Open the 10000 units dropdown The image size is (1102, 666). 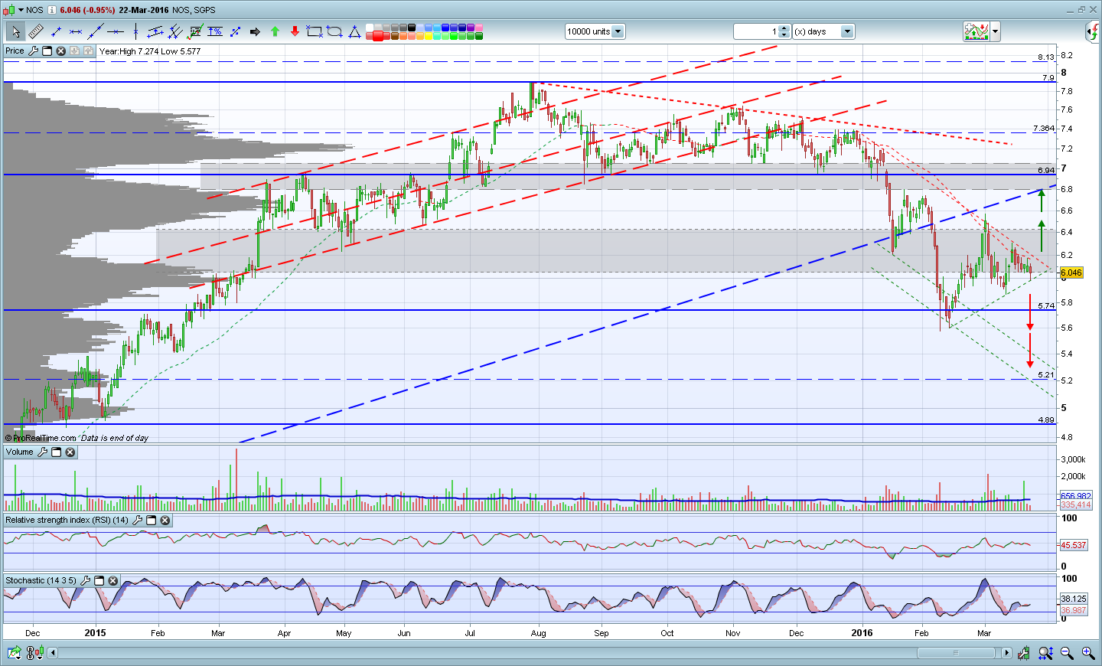pyautogui.click(x=618, y=31)
